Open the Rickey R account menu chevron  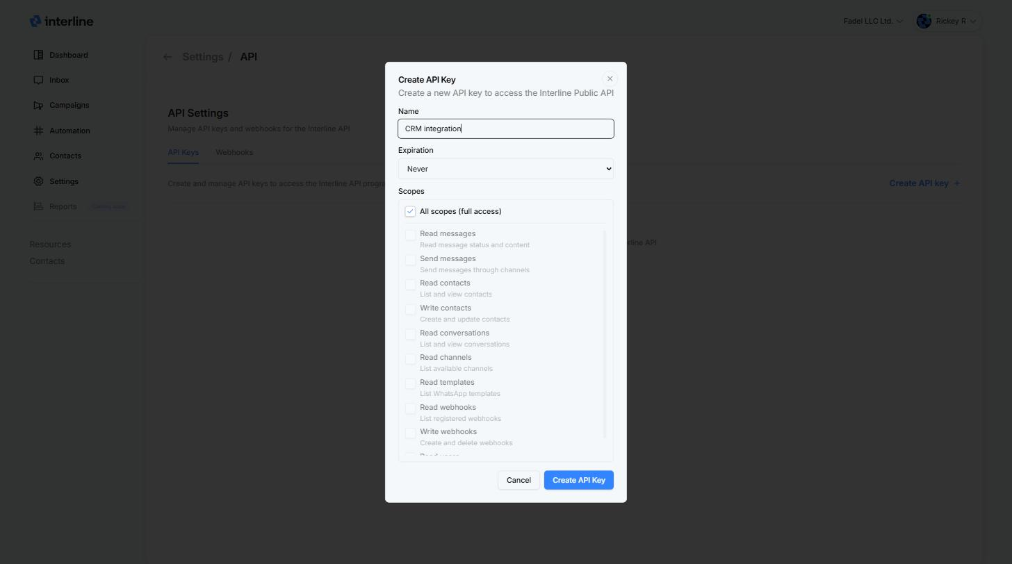click(973, 21)
